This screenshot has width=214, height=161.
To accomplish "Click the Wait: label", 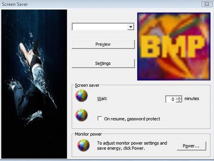I will [x=102, y=99].
